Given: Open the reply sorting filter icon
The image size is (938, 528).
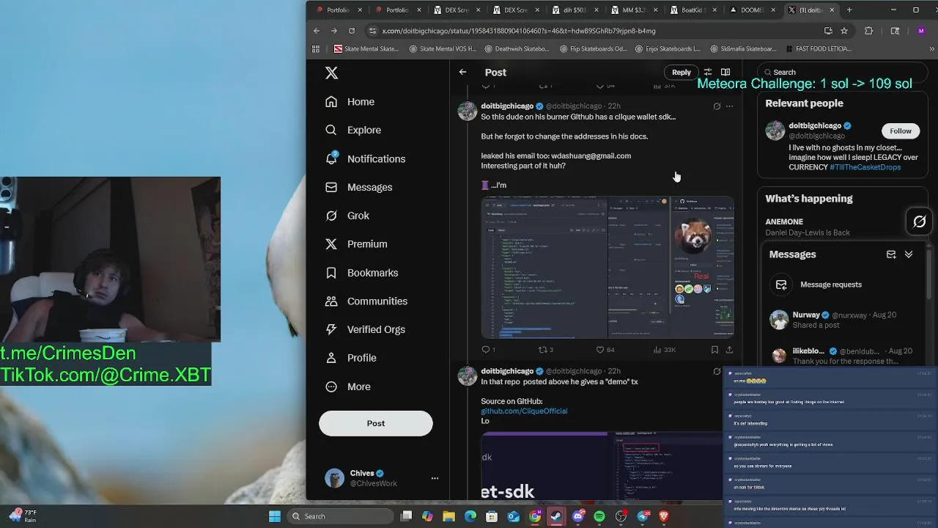Looking at the screenshot, I should tap(708, 72).
